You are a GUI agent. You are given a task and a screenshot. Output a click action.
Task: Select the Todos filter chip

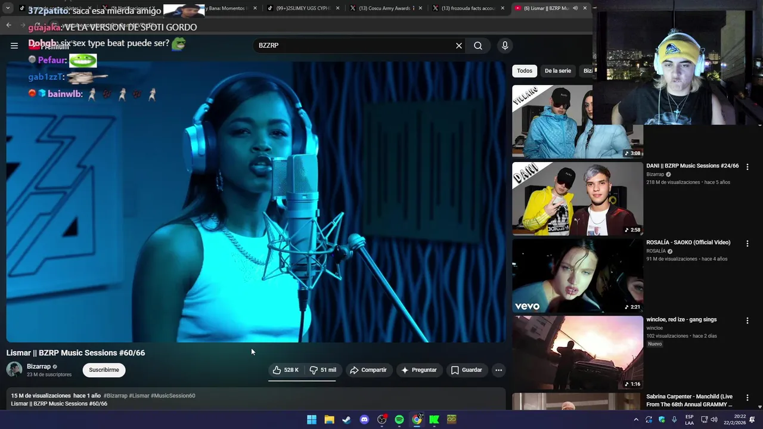pyautogui.click(x=525, y=71)
